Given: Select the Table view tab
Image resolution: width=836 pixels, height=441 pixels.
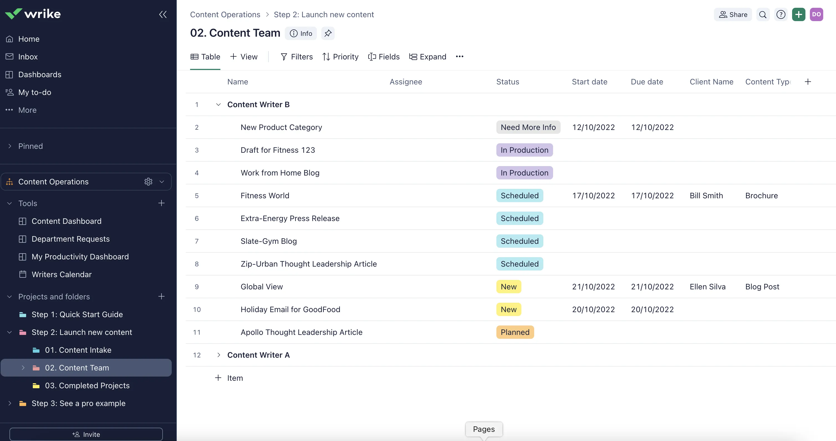Looking at the screenshot, I should [205, 57].
